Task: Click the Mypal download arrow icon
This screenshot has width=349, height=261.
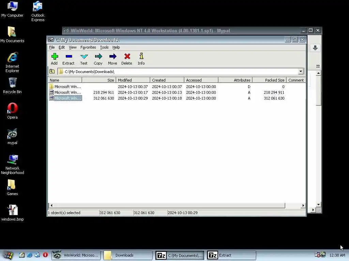Action: 315,48
